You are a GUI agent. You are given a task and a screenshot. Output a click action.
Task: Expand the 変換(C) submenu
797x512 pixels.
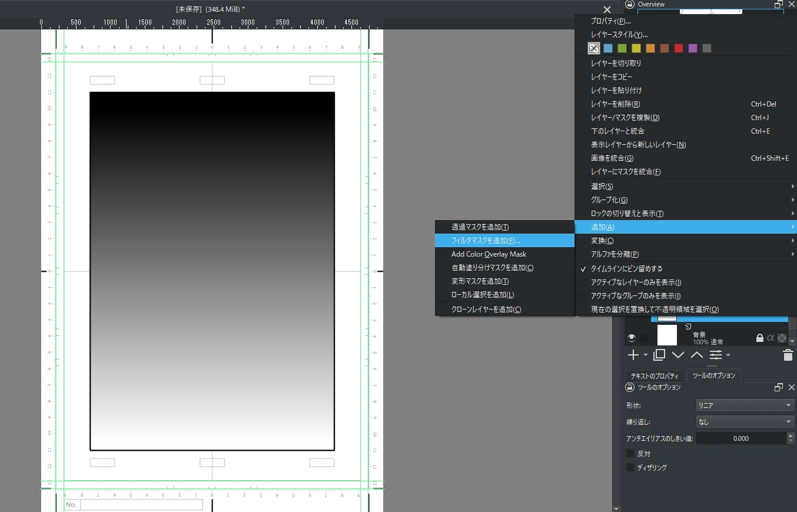(x=686, y=240)
